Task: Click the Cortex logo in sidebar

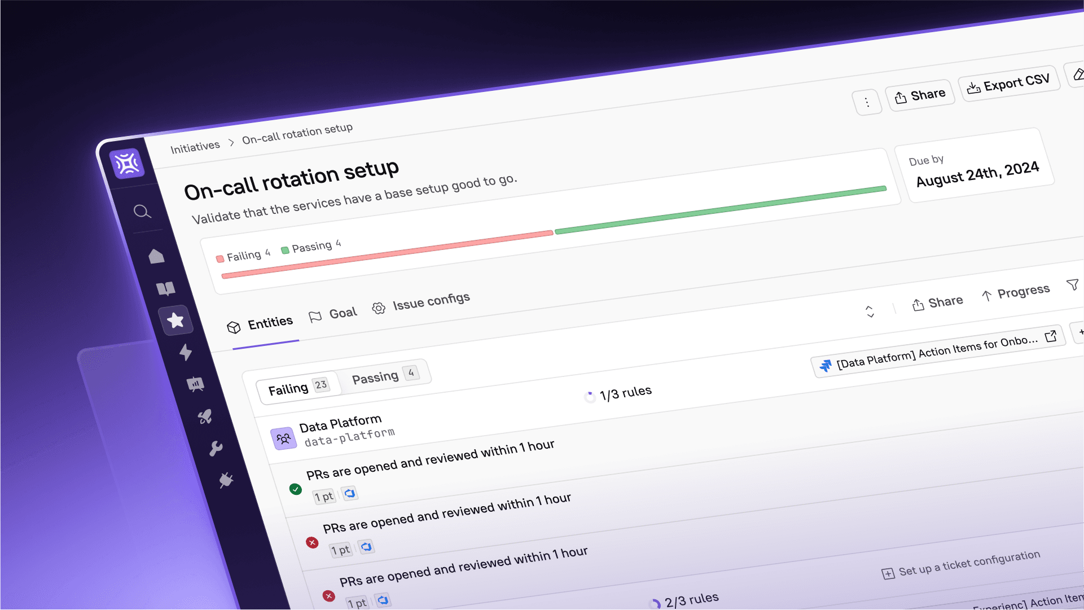Action: [128, 164]
